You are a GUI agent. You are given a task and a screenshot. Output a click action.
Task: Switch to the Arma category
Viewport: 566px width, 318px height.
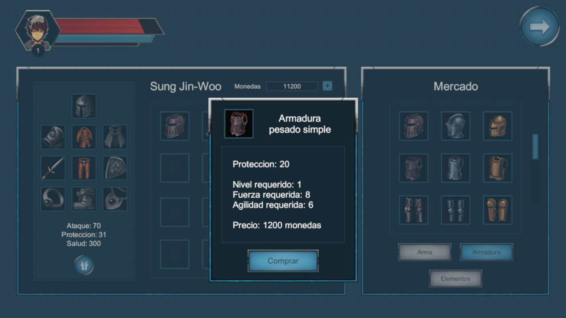tap(424, 252)
